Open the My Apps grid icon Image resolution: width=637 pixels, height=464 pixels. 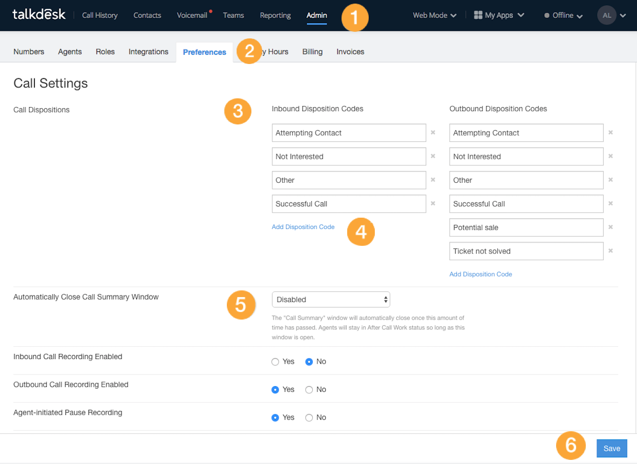tap(478, 15)
